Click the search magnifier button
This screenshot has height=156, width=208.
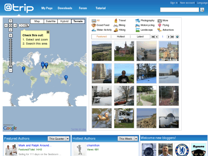click(x=202, y=10)
